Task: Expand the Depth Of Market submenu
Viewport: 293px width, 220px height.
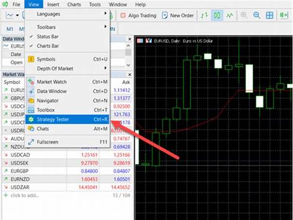Action: 67,68
